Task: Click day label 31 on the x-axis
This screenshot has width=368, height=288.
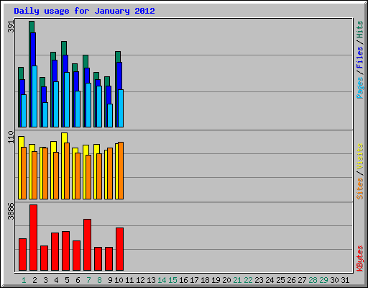Action: point(345,280)
